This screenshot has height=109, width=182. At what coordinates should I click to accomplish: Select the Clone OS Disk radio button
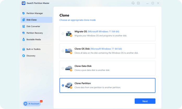63,51
